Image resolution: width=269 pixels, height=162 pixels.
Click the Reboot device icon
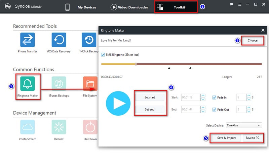(x=59, y=127)
